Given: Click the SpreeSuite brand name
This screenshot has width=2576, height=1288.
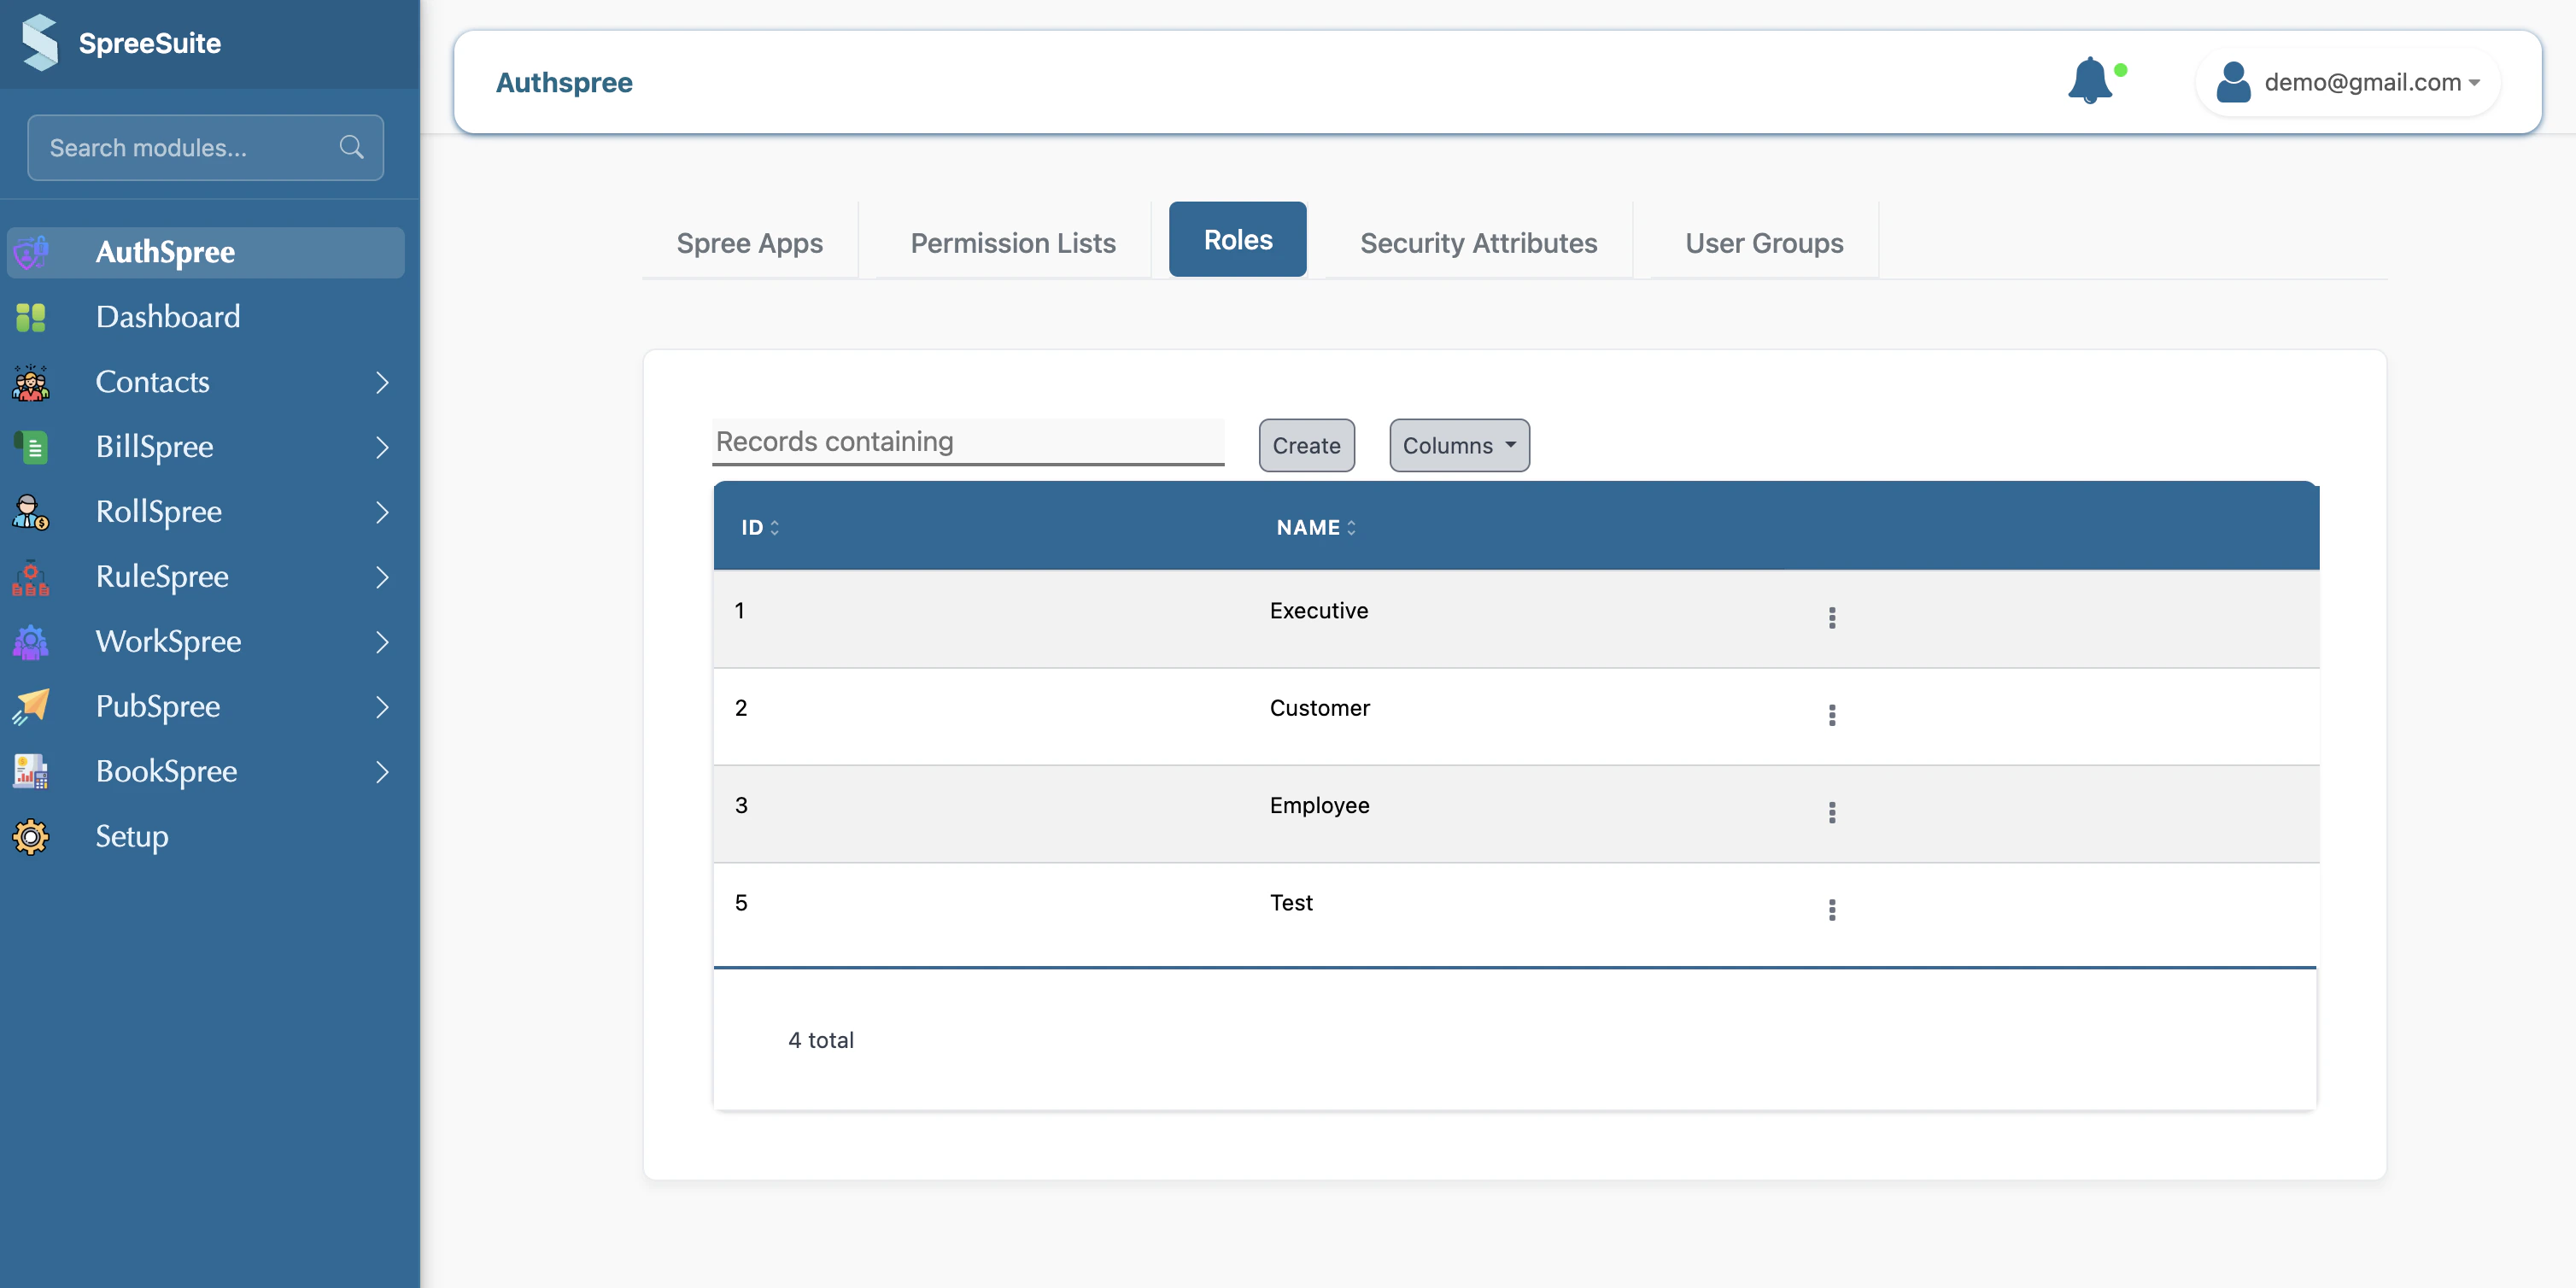Looking at the screenshot, I should tap(150, 43).
